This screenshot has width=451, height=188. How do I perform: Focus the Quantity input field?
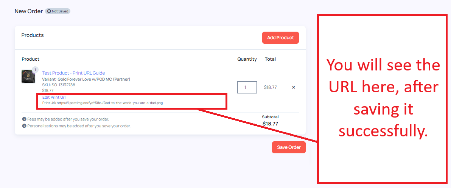point(247,87)
